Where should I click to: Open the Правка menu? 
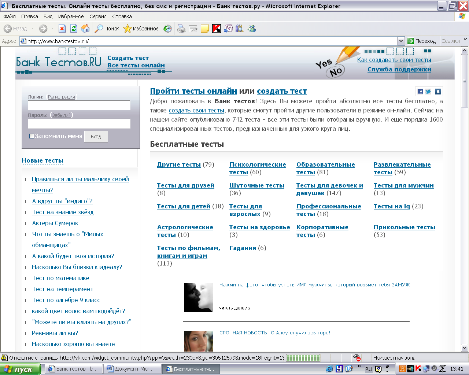[x=29, y=16]
